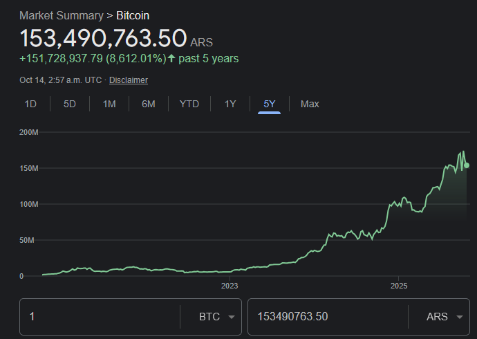Open the BTC currency dropdown
The width and height of the screenshot is (477, 339).
point(217,317)
